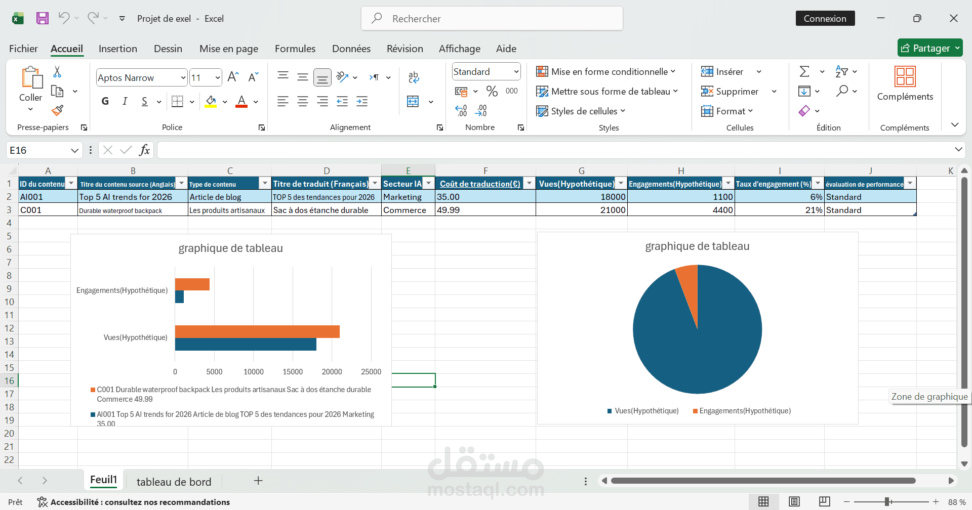The image size is (972, 510).
Task: Save the workbook with the floppy icon
Action: click(43, 18)
